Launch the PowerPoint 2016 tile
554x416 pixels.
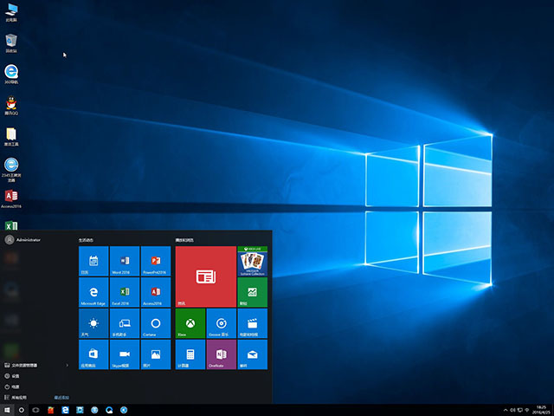click(155, 261)
